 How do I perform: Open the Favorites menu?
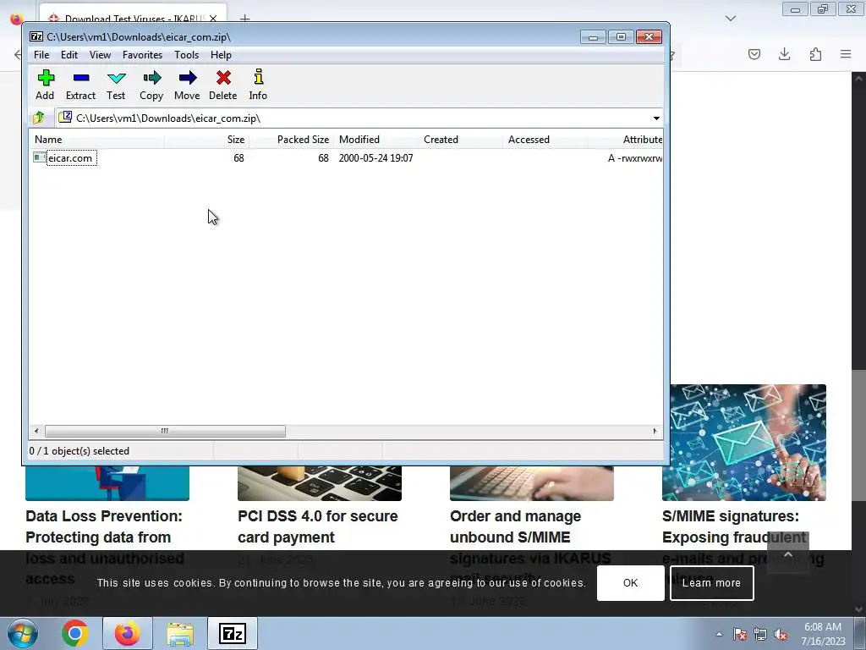click(142, 55)
